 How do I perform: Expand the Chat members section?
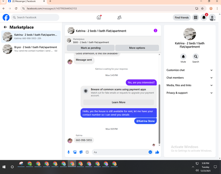190,78
